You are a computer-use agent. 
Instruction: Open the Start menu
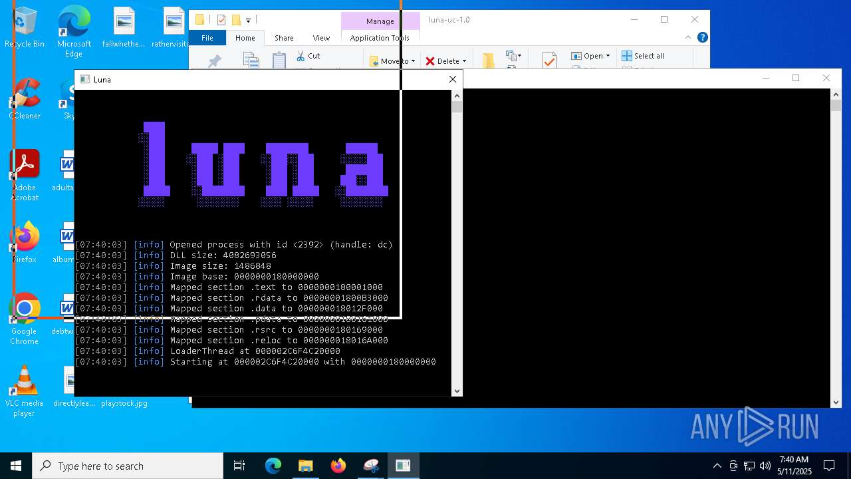click(16, 466)
